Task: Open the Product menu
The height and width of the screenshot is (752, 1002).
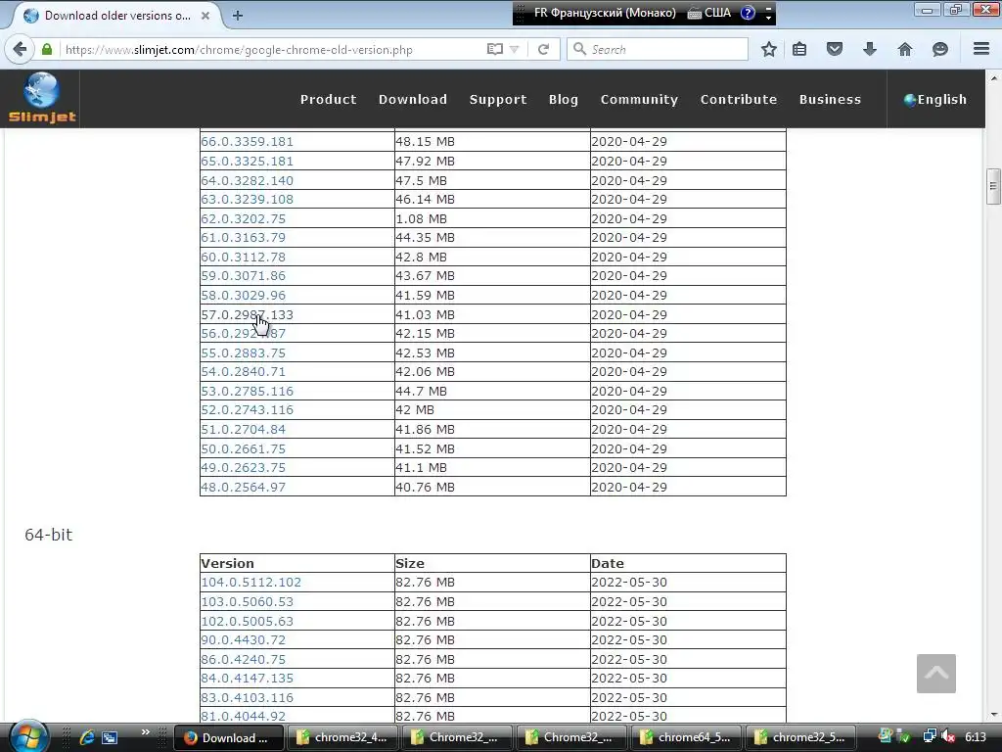Action: click(329, 99)
